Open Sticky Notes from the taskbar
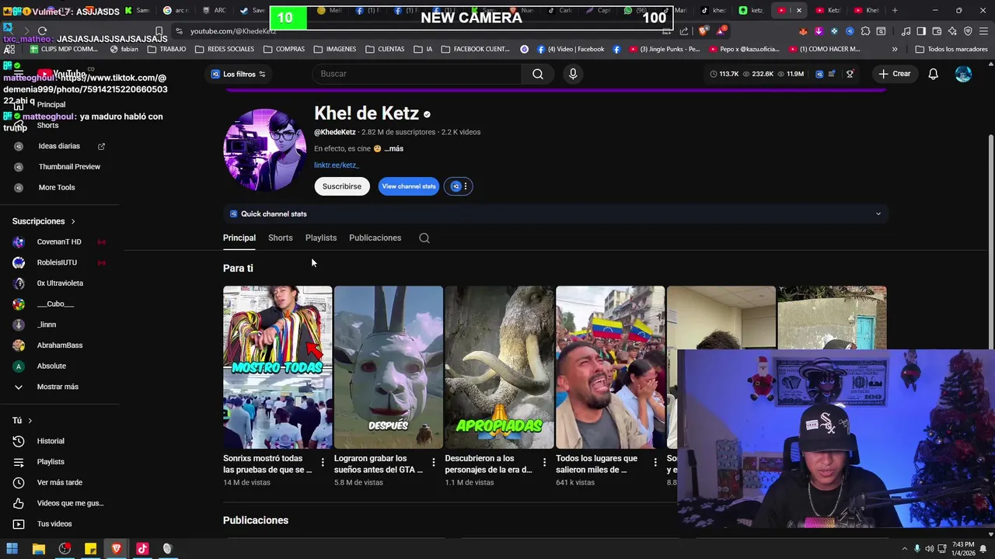The image size is (995, 559). click(x=90, y=549)
